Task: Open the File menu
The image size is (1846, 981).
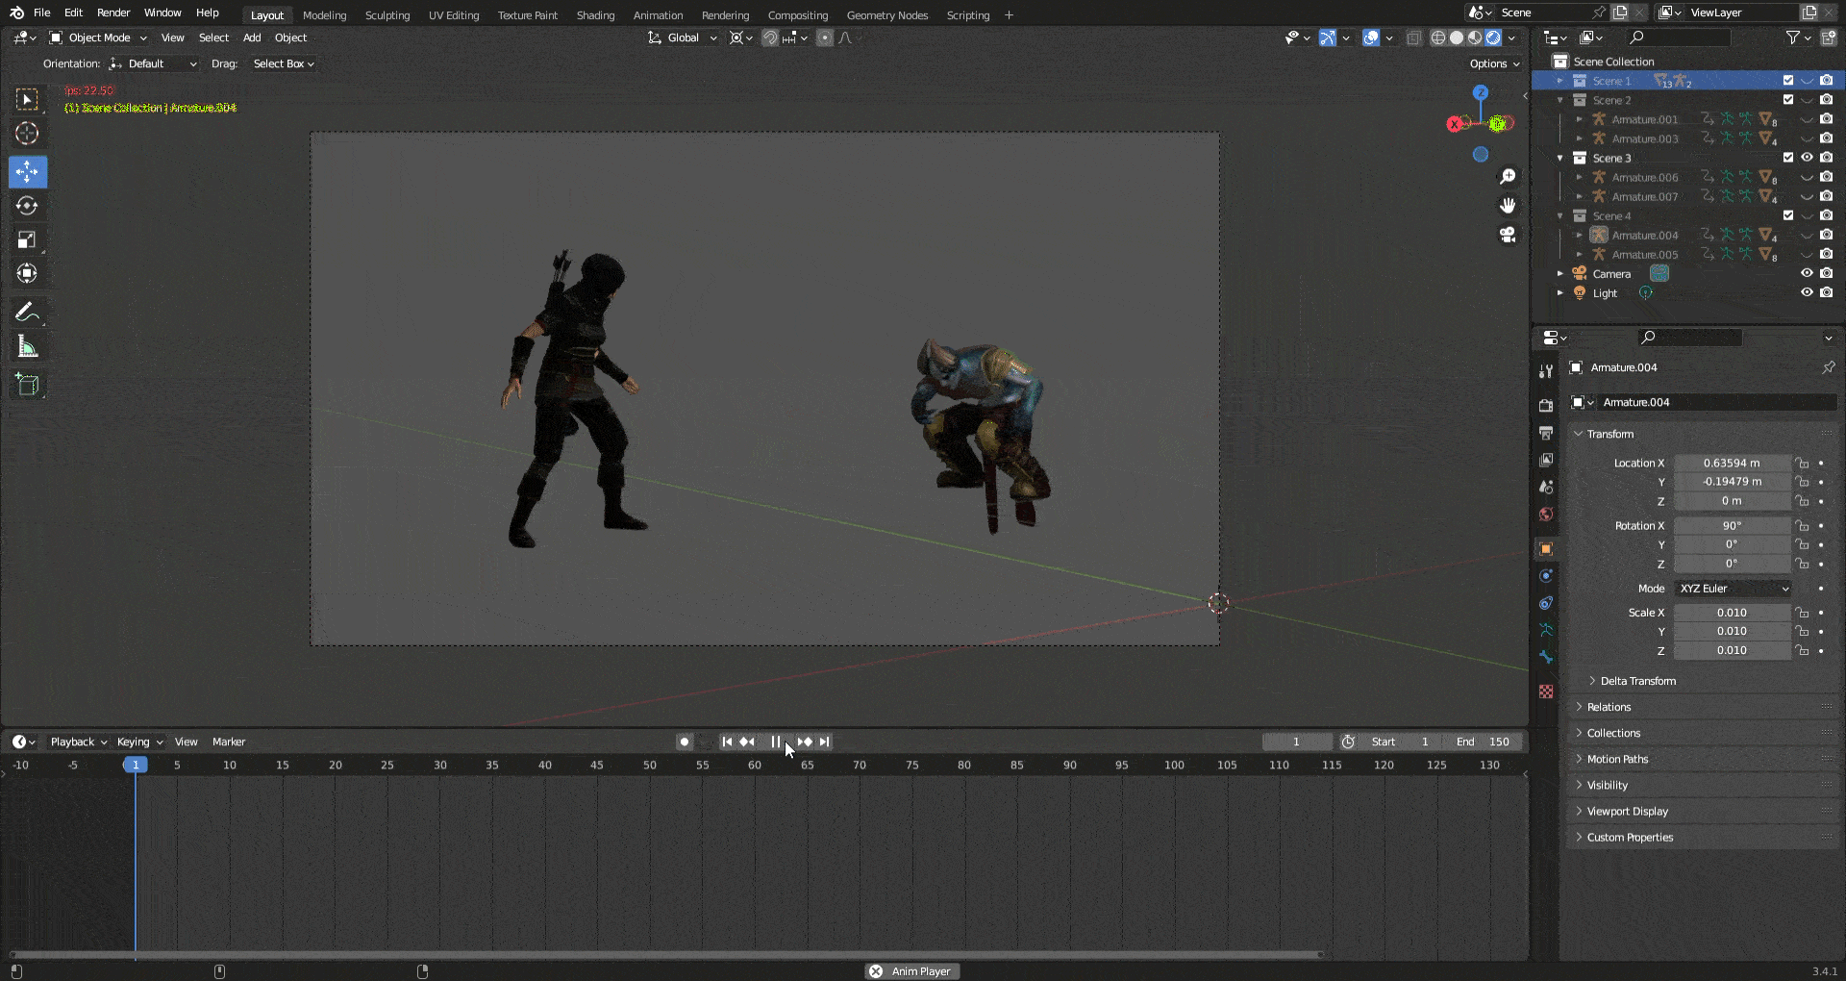Action: point(41,13)
